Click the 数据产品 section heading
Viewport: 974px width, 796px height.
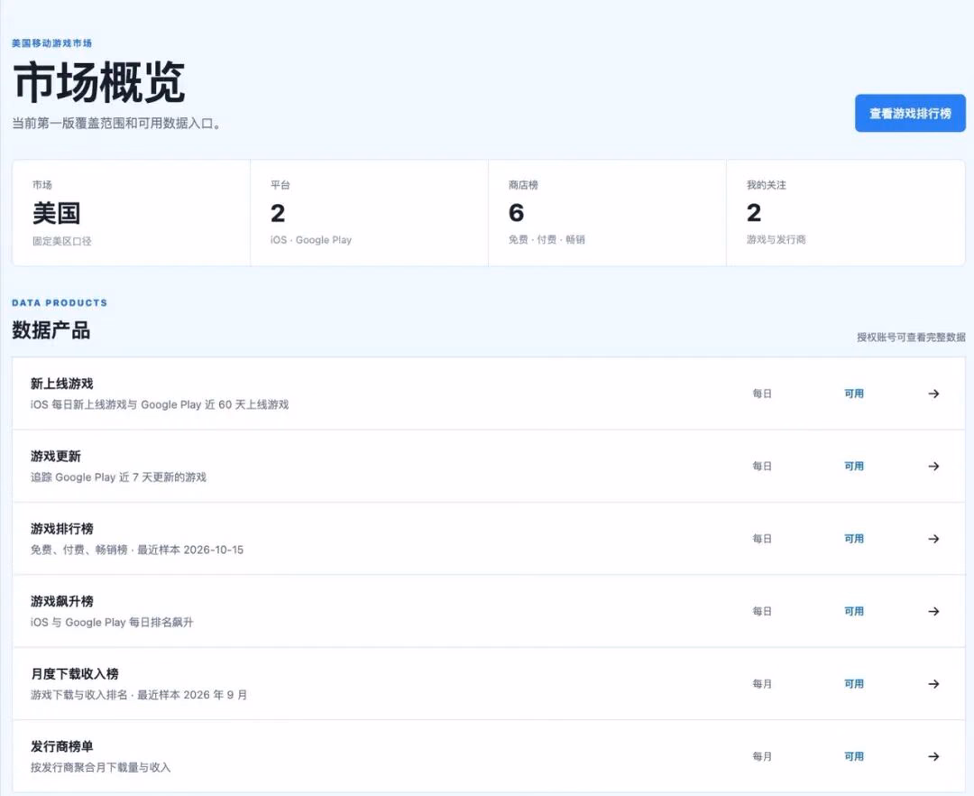pyautogui.click(x=51, y=330)
